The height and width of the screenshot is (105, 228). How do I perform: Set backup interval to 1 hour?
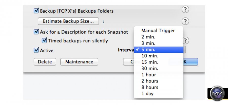(149, 75)
